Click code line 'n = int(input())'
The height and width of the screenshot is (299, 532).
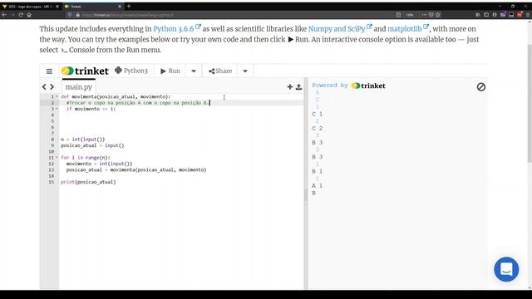(83, 140)
